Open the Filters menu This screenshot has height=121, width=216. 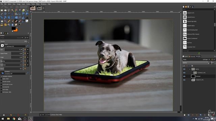[x=38, y=4]
